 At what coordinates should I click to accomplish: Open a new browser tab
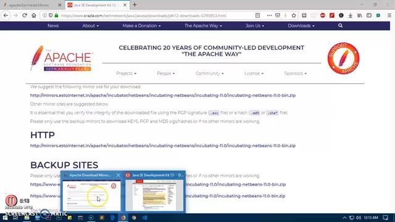pos(135,5)
